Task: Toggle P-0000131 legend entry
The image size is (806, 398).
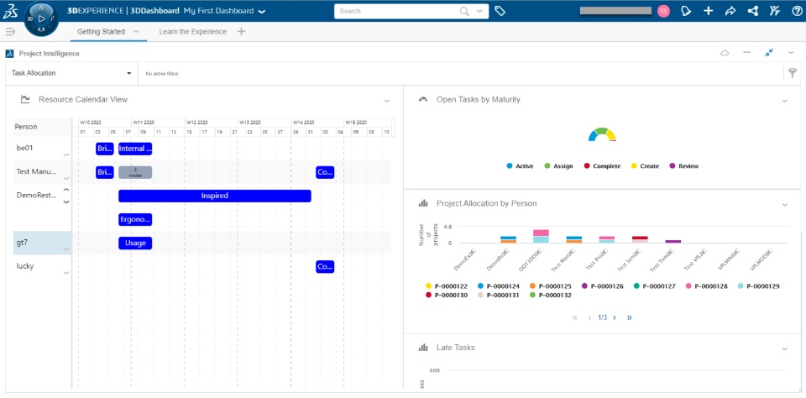Action: tap(499, 296)
